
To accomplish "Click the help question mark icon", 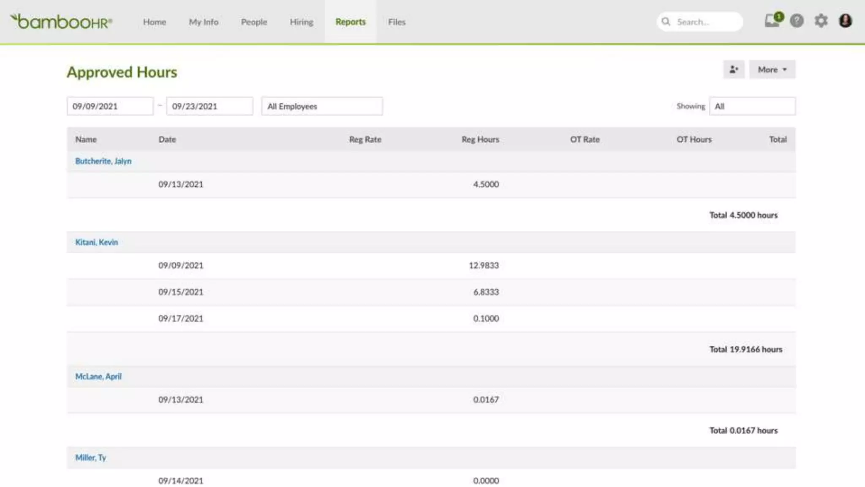I will 797,21.
